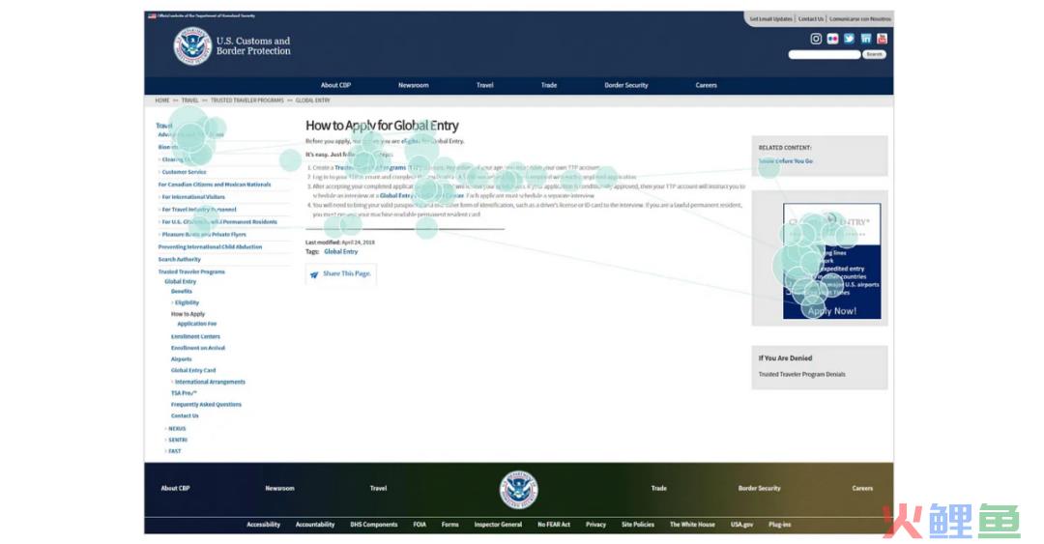Open Careers in main navigation bar

pyautogui.click(x=706, y=85)
